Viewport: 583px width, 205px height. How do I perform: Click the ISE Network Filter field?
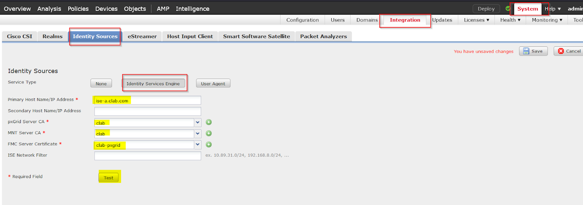coord(148,156)
